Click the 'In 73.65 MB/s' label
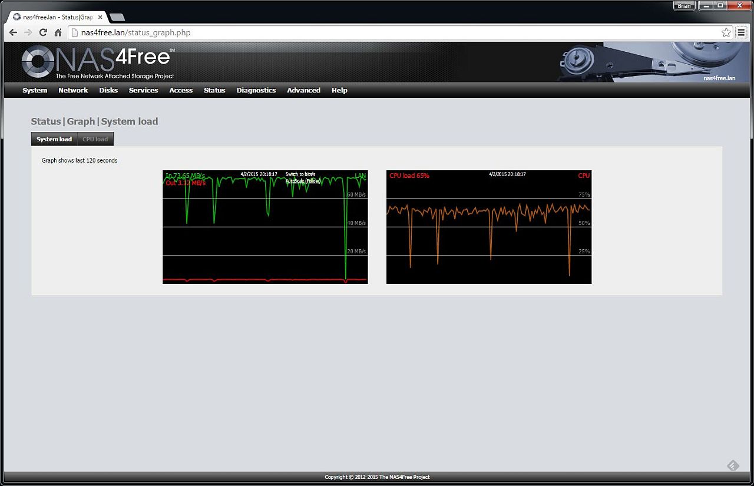Viewport: 754px width, 486px height. 185,176
